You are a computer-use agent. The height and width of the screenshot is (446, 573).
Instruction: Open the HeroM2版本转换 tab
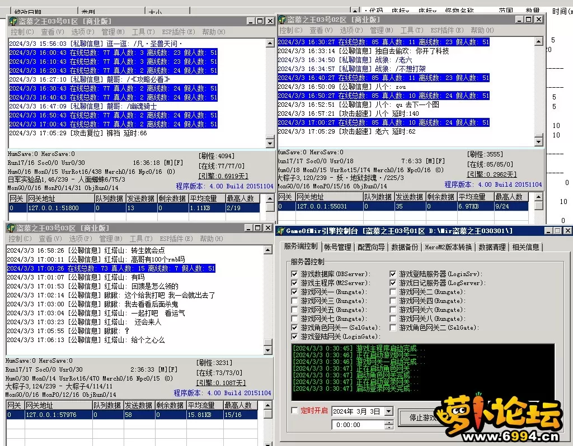pyautogui.click(x=448, y=247)
